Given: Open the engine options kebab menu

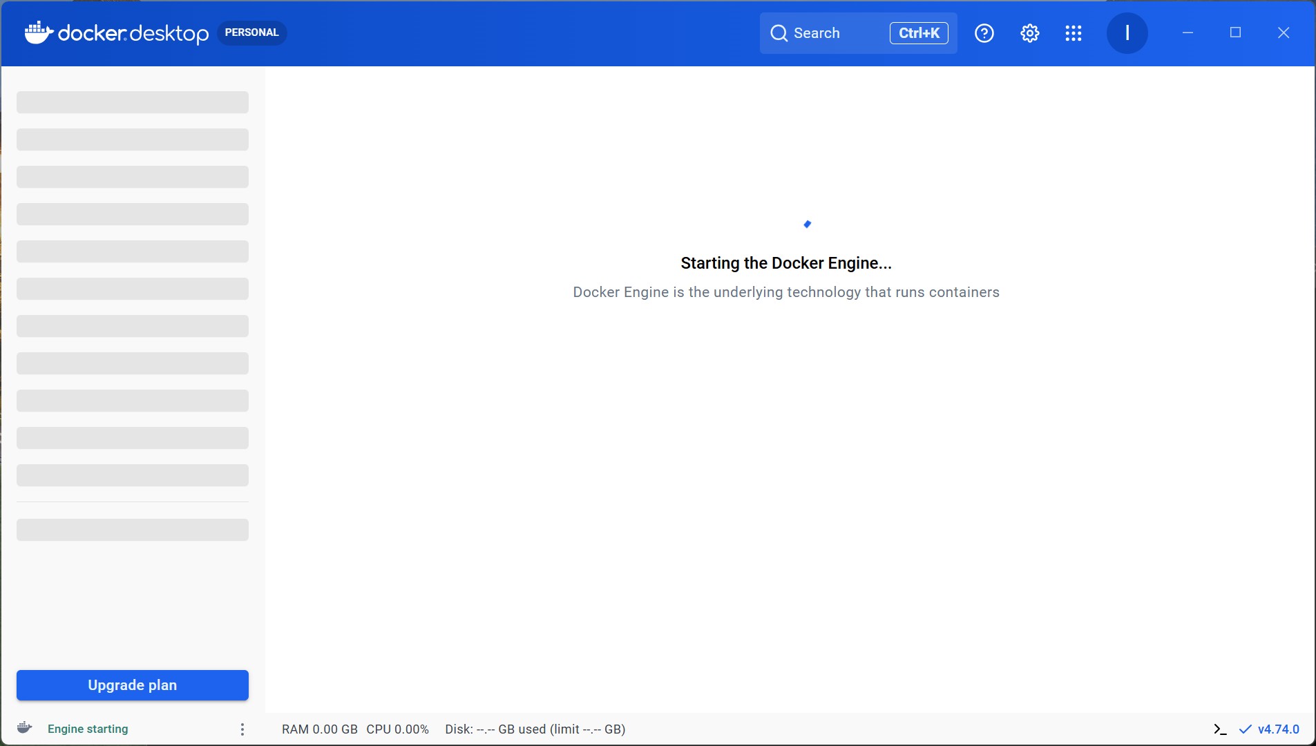Looking at the screenshot, I should coord(242,729).
